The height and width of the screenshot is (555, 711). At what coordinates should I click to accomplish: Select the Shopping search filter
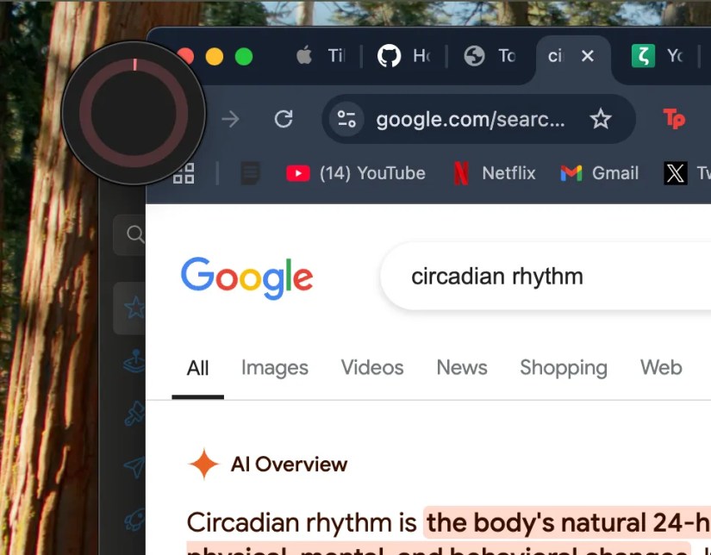(x=564, y=368)
